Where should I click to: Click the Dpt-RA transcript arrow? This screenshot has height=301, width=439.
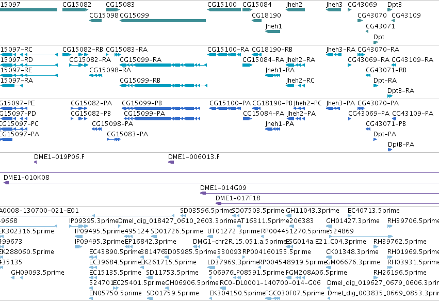coord(376,86)
